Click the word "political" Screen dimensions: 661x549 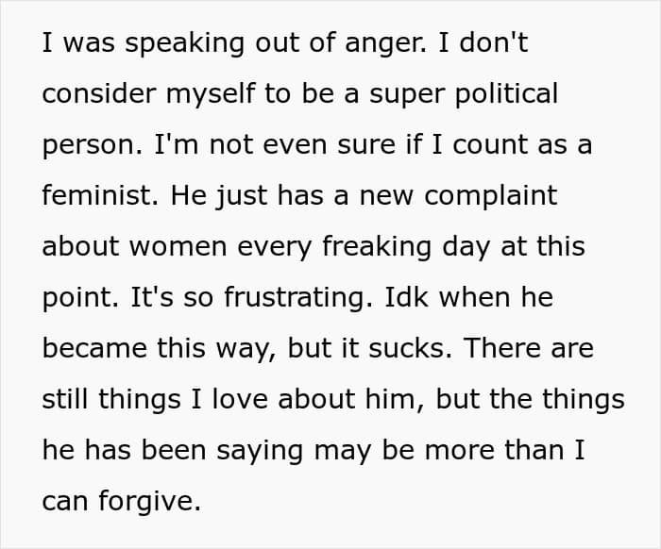point(506,94)
